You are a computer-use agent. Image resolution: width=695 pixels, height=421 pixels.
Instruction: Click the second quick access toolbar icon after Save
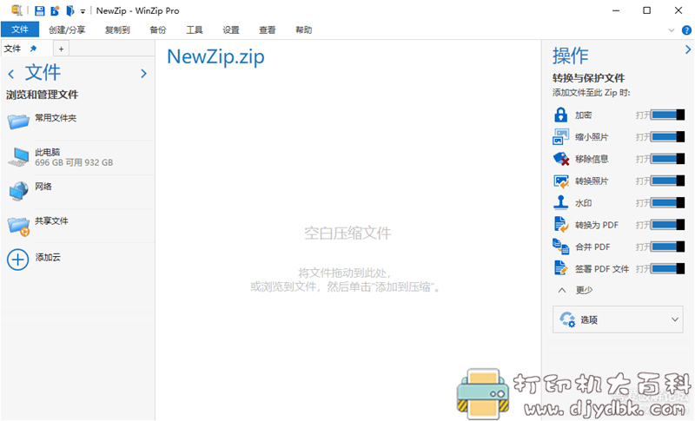(55, 10)
